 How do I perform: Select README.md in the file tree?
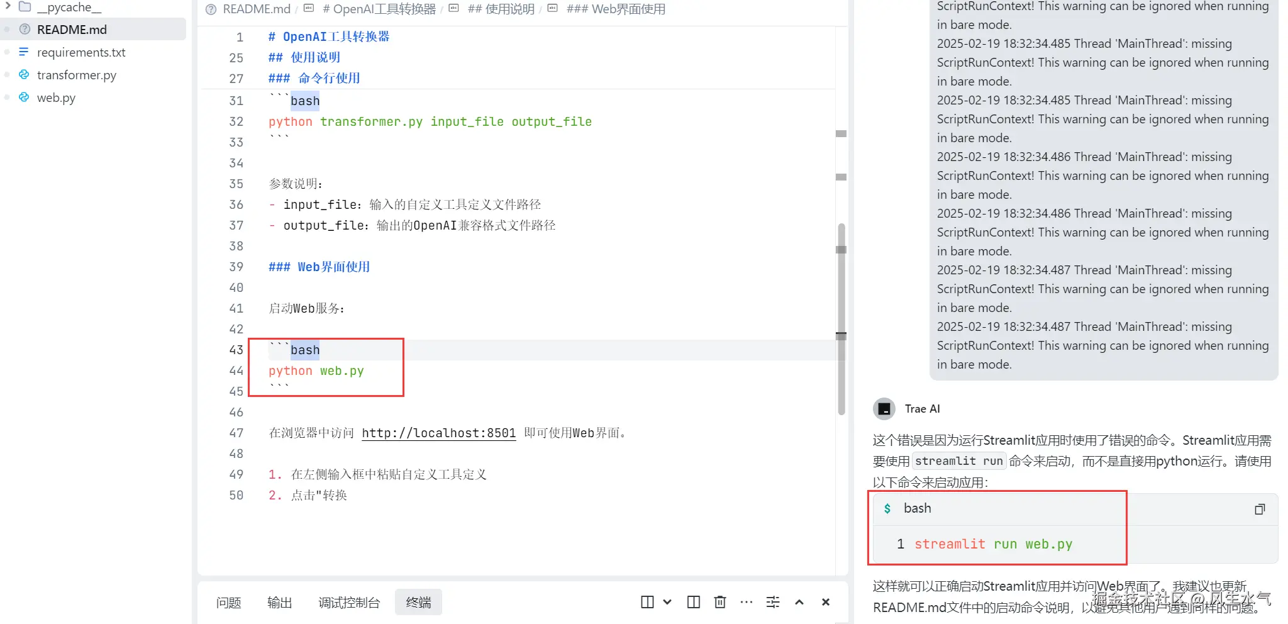click(x=94, y=30)
